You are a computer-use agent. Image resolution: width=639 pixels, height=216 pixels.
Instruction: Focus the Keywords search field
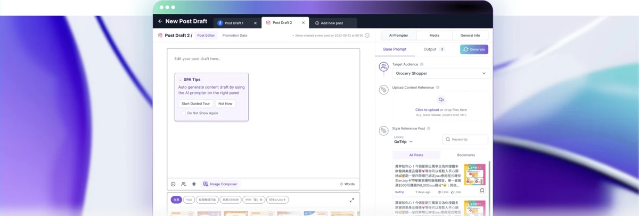click(465, 139)
